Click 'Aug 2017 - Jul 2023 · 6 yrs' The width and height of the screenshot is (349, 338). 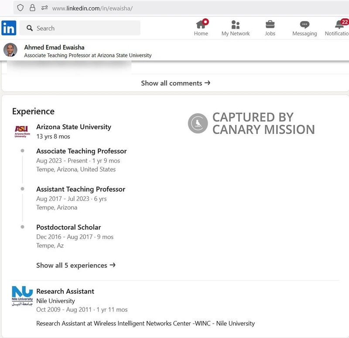[72, 199]
